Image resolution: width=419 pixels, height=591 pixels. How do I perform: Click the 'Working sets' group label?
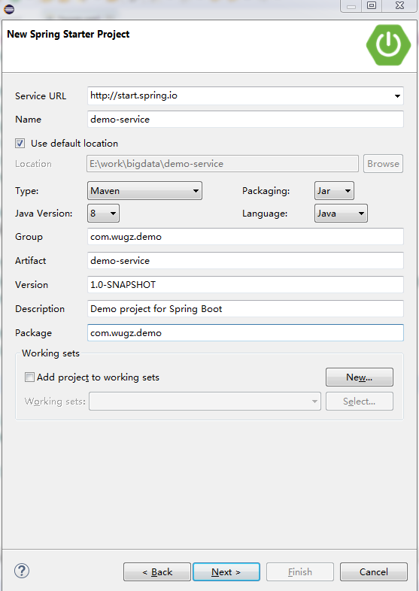(50, 353)
